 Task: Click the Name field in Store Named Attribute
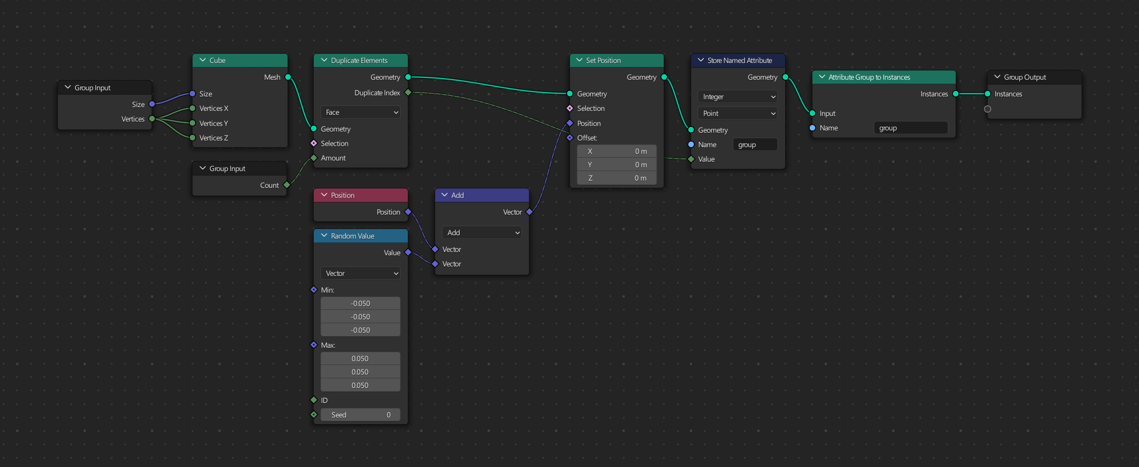click(755, 144)
